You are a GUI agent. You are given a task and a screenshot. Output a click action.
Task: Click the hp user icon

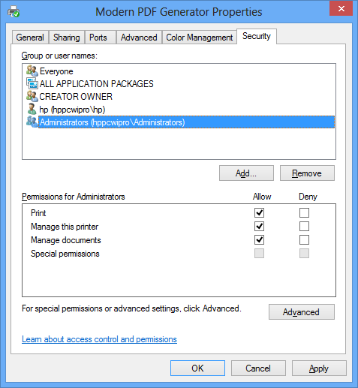pyautogui.click(x=32, y=109)
